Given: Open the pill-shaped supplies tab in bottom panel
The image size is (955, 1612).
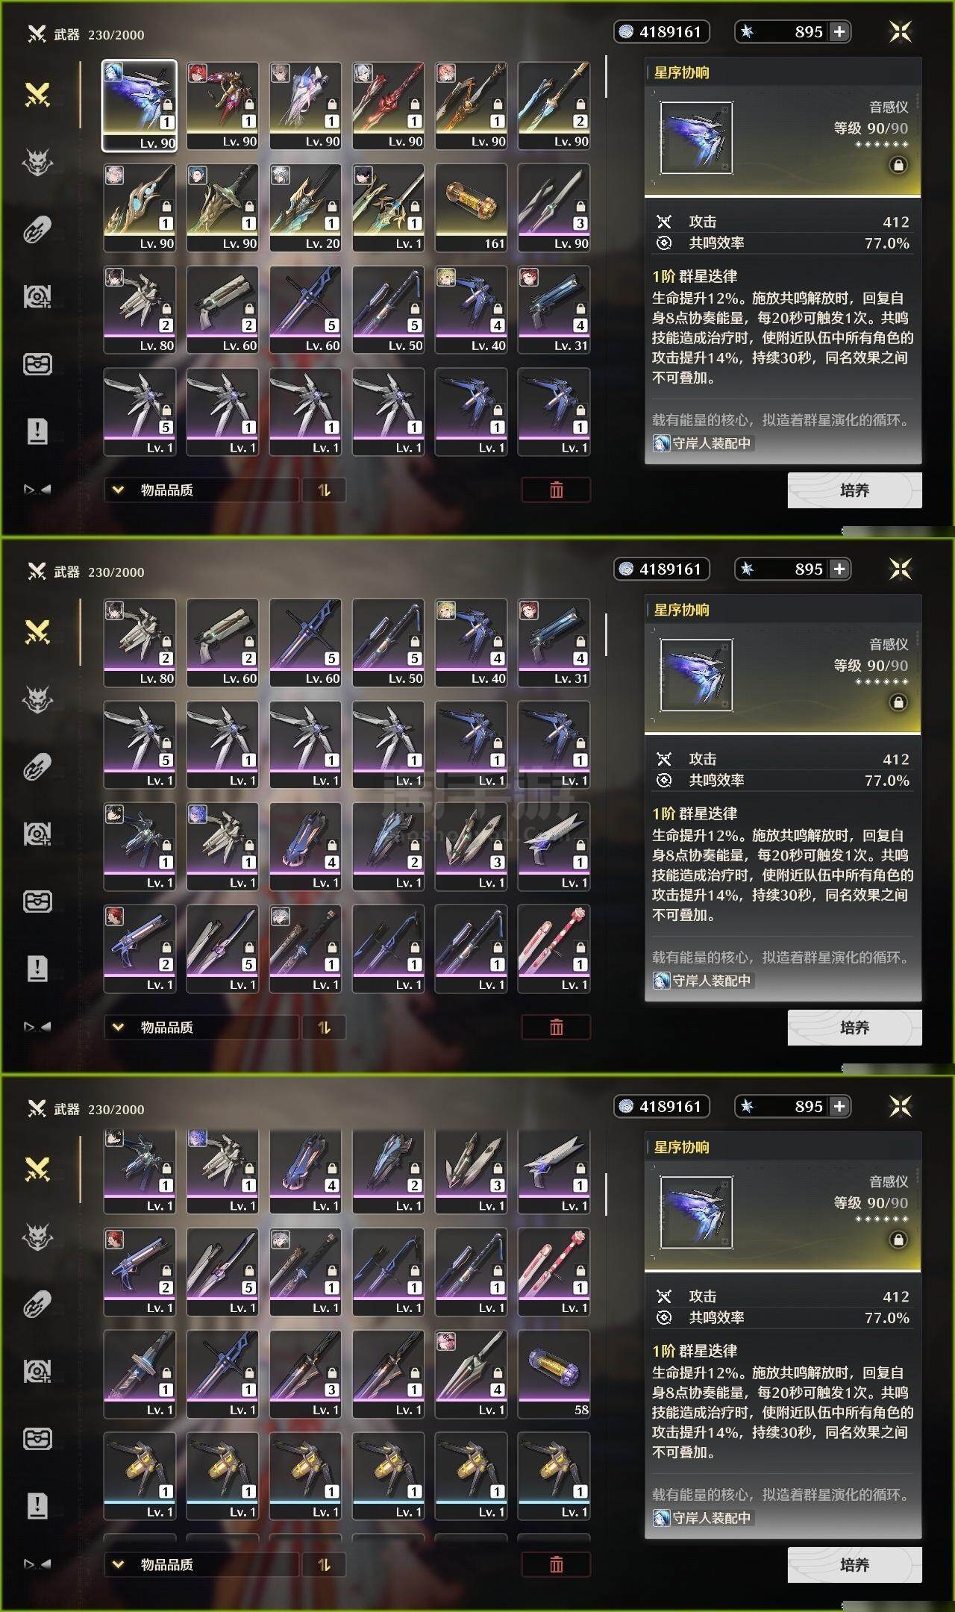Looking at the screenshot, I should click(37, 1304).
